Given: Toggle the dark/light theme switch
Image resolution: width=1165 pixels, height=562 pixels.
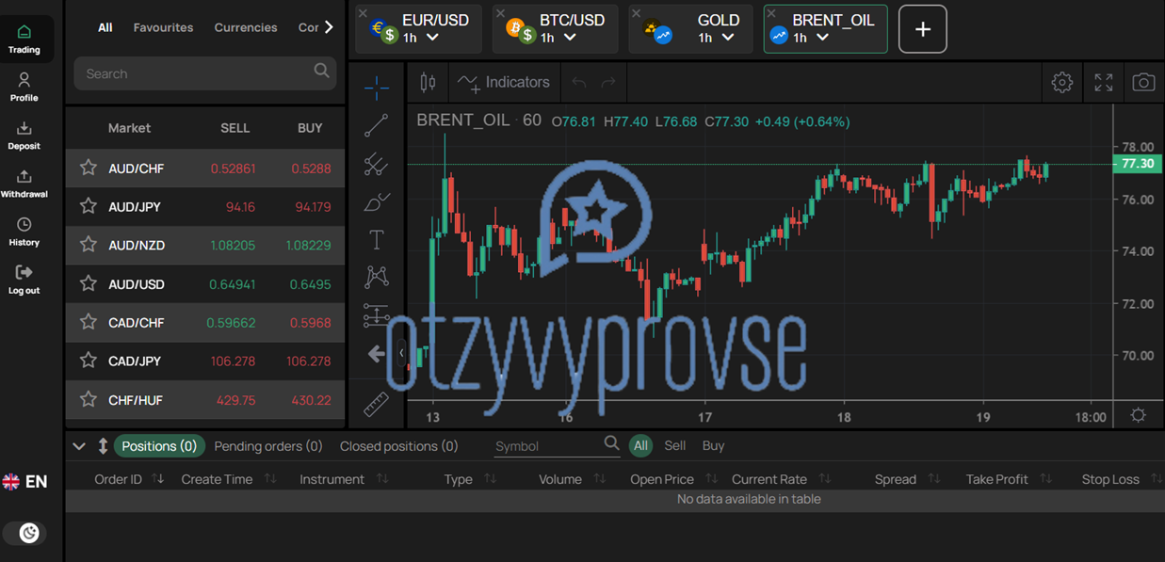Looking at the screenshot, I should tap(25, 534).
